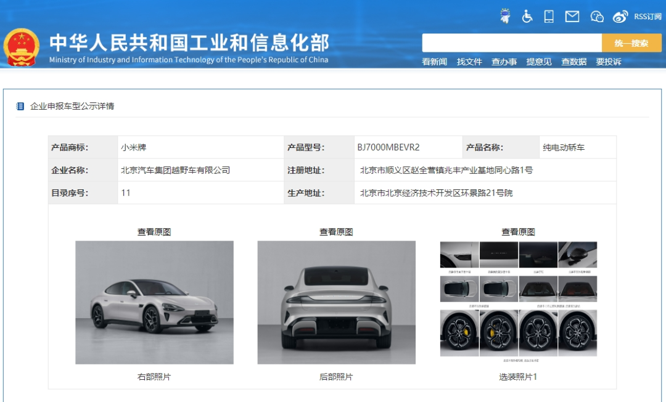Click the mobile phone version icon
The image size is (666, 402).
tap(549, 17)
